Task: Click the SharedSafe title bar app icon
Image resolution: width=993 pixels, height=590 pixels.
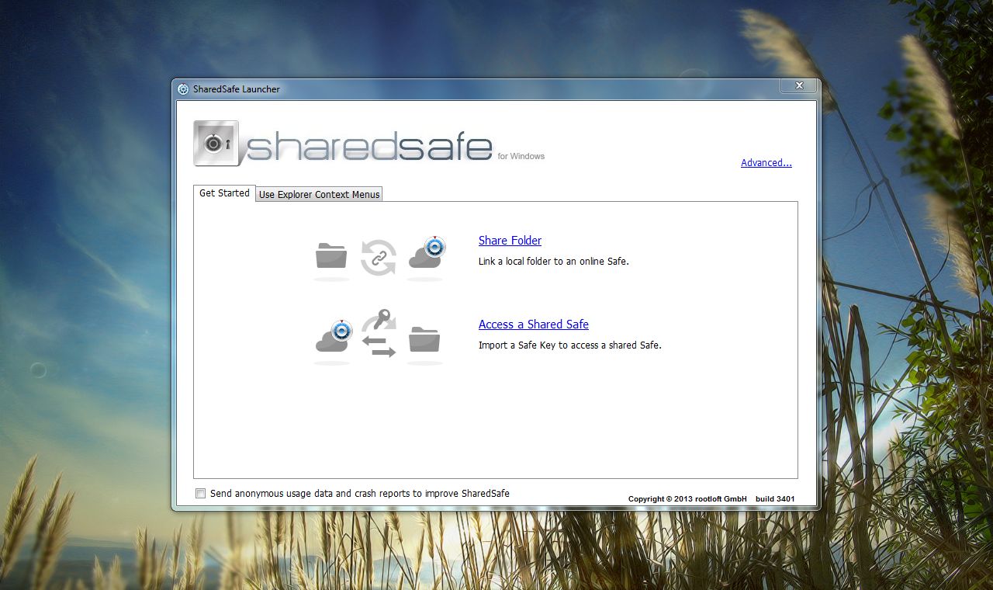Action: tap(183, 89)
